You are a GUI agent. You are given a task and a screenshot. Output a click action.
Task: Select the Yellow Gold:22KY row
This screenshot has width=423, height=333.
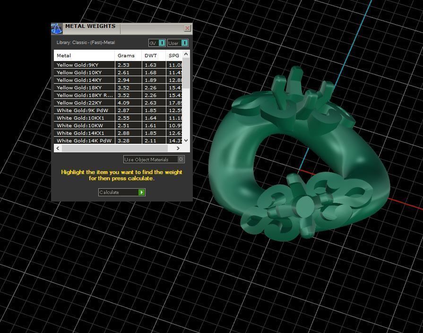point(118,103)
